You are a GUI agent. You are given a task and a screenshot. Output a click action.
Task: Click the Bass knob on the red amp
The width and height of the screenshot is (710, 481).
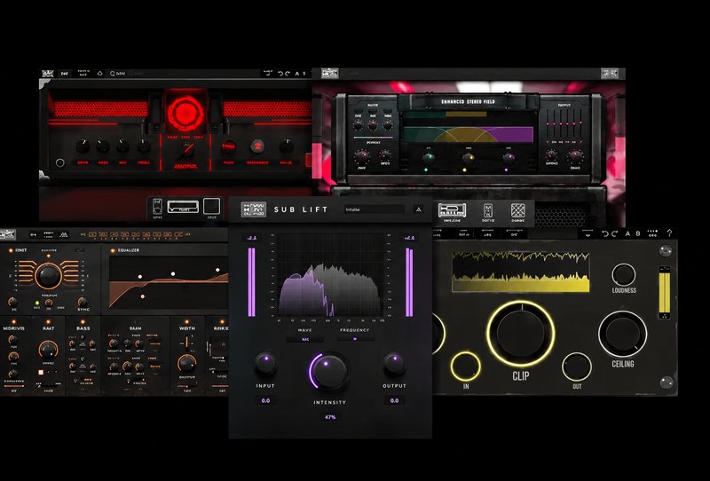coord(103,146)
